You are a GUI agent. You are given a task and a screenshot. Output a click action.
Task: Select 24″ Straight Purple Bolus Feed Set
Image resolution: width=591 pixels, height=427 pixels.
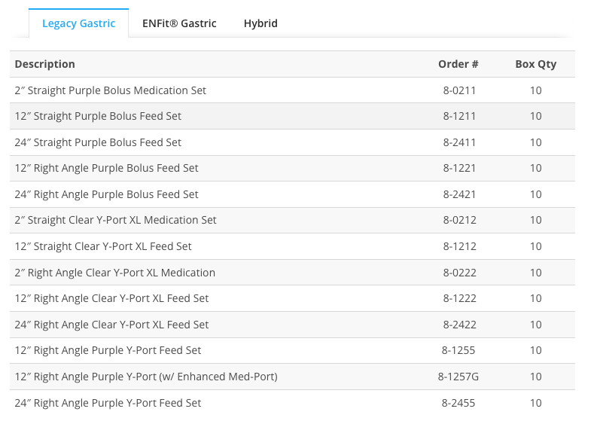[98, 142]
